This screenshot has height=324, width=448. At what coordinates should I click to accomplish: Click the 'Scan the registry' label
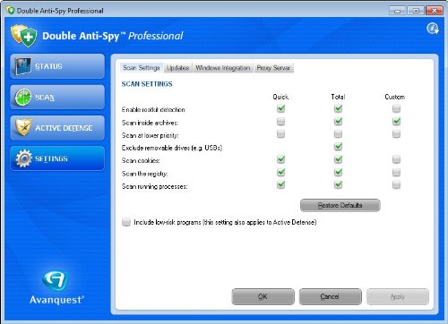144,174
